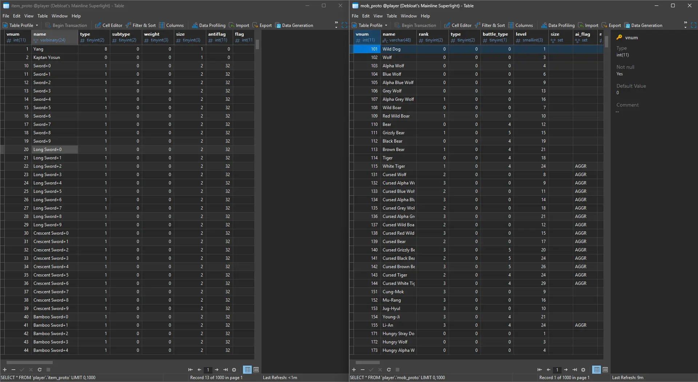Open Edit menu in item_proto window
The width and height of the screenshot is (698, 382).
point(17,16)
